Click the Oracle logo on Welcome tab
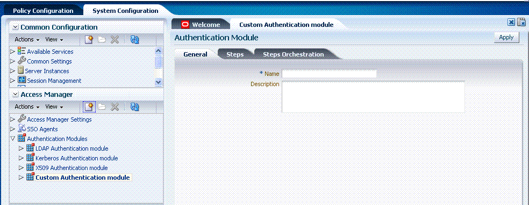Viewport: 529px width, 205px height. click(x=185, y=25)
